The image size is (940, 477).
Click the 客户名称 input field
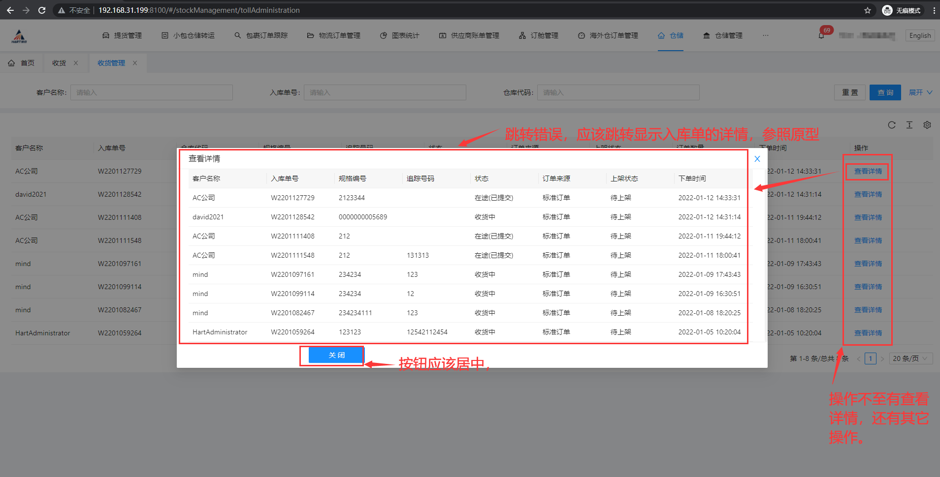coord(151,92)
